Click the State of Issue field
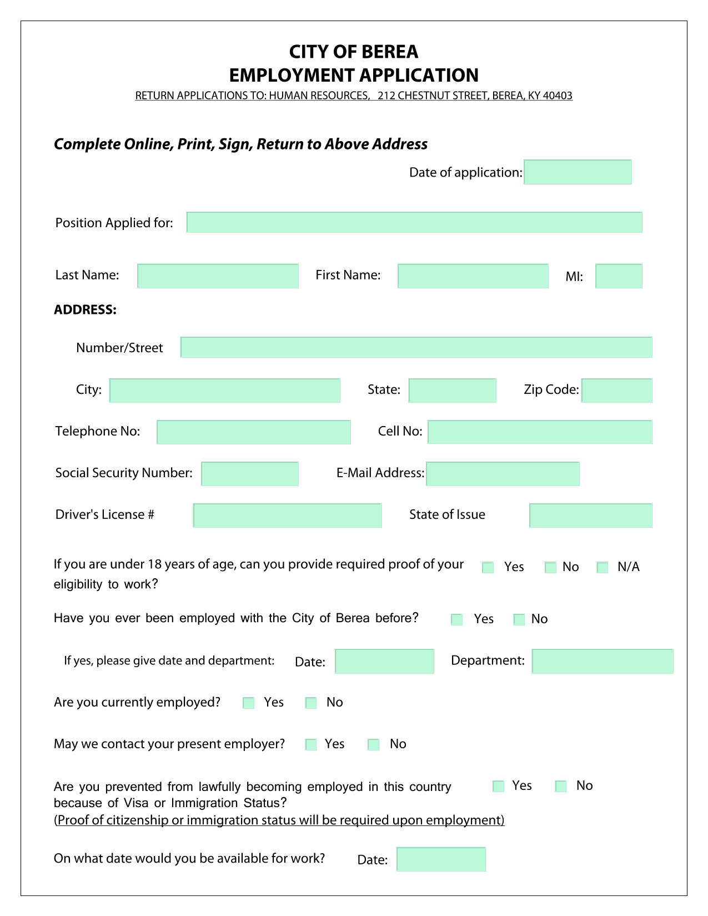The height and width of the screenshot is (916, 708). [591, 515]
